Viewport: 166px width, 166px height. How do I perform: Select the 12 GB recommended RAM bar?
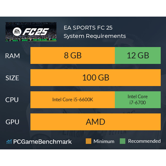pos(138,55)
